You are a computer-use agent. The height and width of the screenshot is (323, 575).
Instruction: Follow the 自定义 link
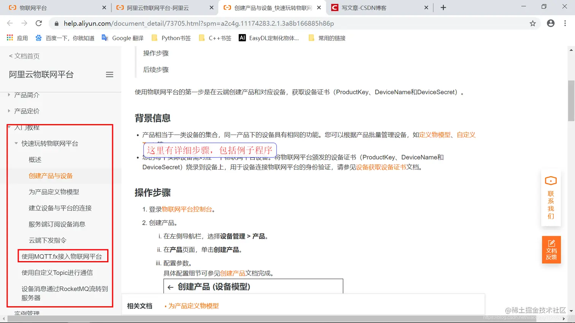point(466,135)
